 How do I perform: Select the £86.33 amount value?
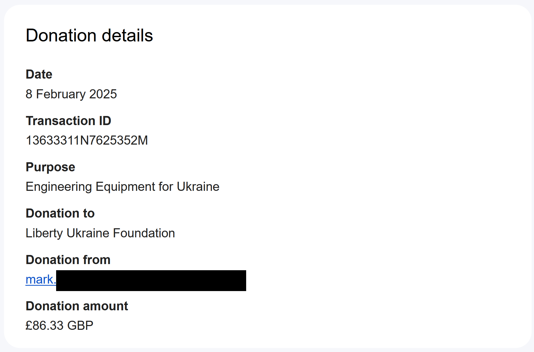45,326
